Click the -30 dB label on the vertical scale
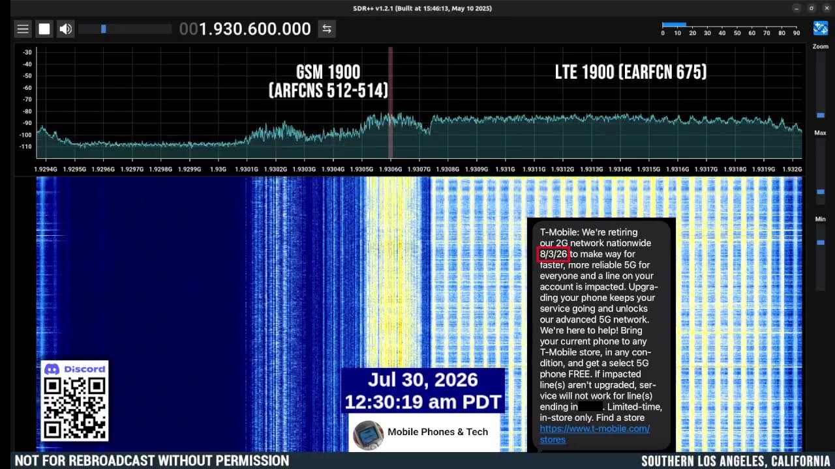Screen dimensions: 835x469 click(27, 52)
